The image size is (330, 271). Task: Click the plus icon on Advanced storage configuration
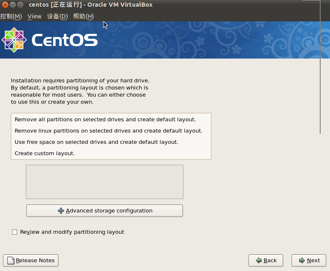(x=61, y=210)
